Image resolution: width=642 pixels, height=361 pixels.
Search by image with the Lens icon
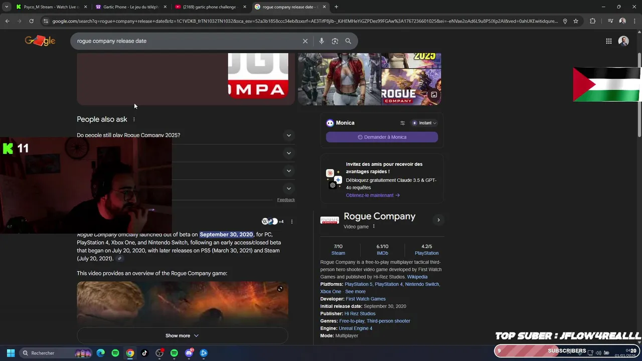point(335,41)
